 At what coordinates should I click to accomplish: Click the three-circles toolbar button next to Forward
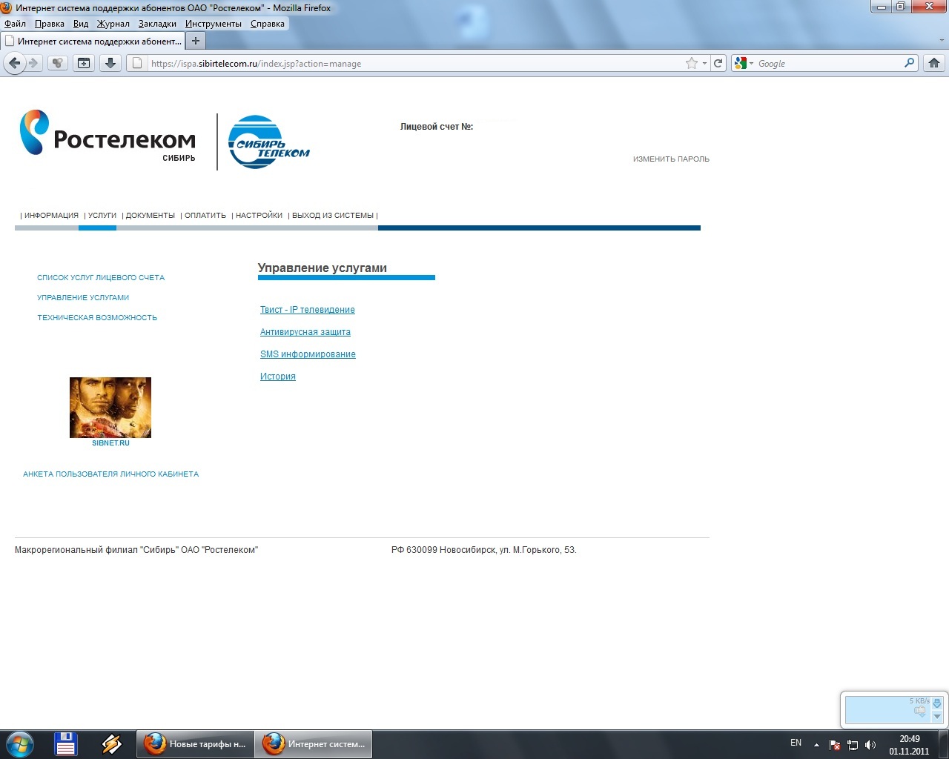tap(57, 64)
